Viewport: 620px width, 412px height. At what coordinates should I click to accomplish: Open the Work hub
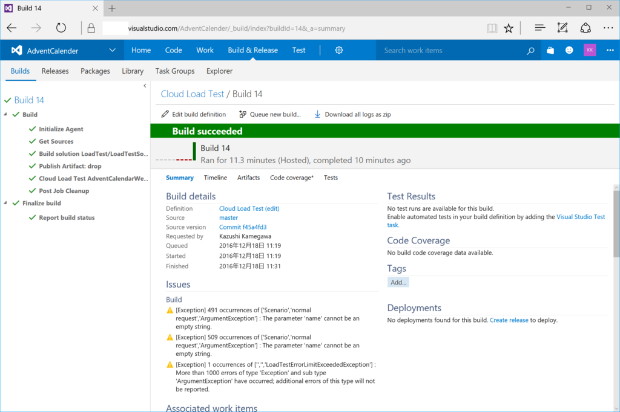(x=205, y=50)
